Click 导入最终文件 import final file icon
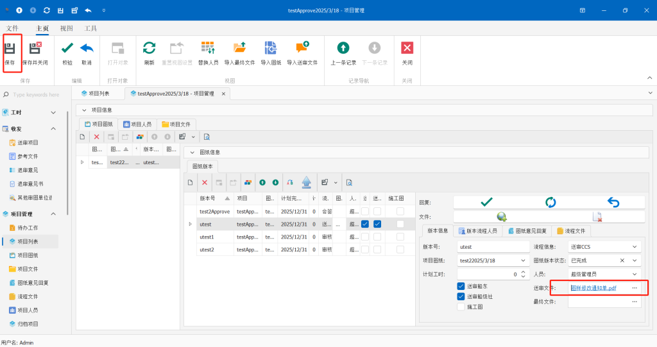Screen dimensions: 657x347 (x=239, y=51)
